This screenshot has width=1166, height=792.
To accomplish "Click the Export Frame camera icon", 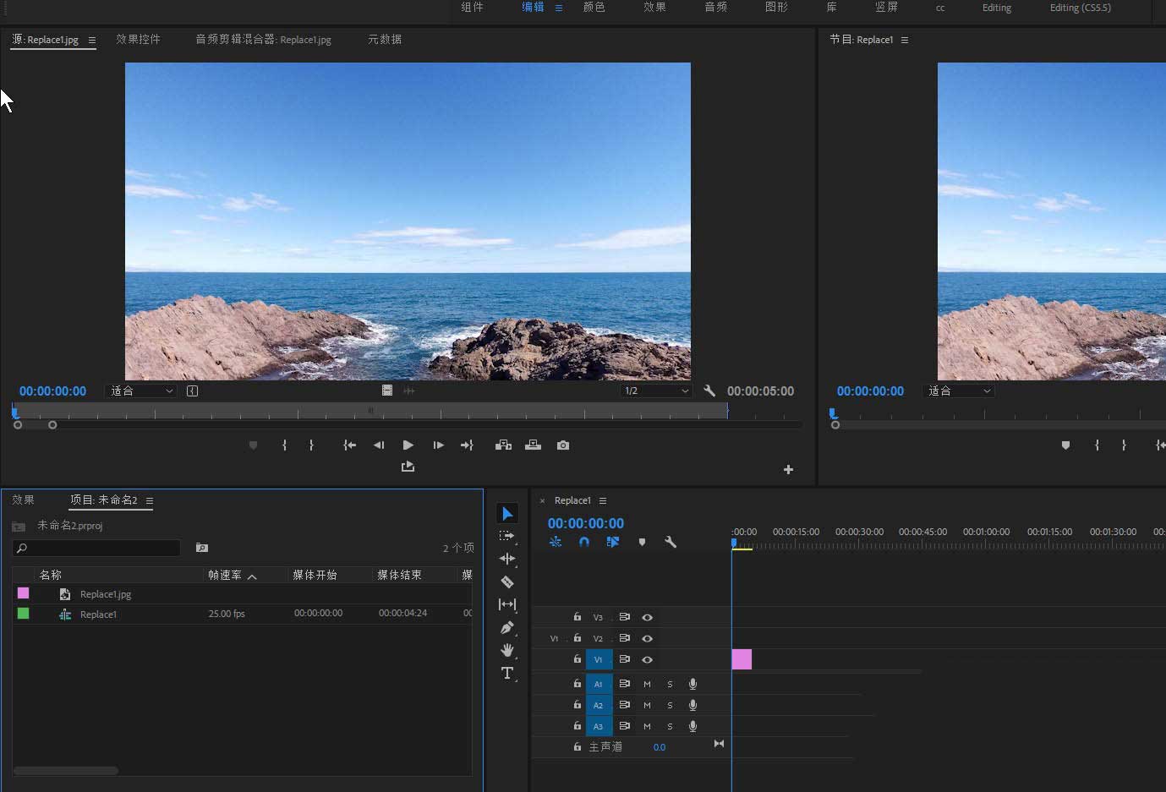I will pos(563,445).
